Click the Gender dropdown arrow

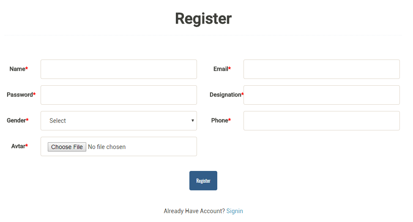point(193,121)
